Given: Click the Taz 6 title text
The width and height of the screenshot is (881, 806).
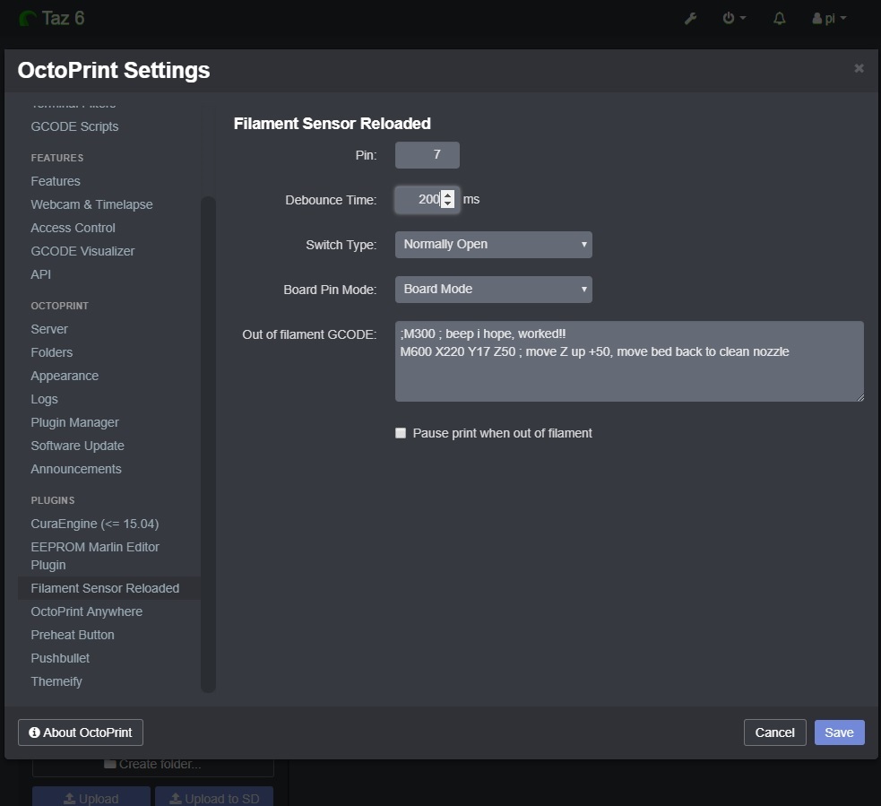Looking at the screenshot, I should (x=63, y=19).
